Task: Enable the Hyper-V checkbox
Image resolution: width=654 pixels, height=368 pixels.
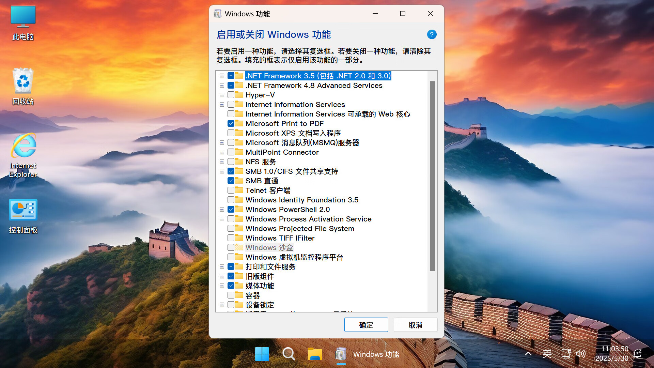Action: click(x=231, y=95)
